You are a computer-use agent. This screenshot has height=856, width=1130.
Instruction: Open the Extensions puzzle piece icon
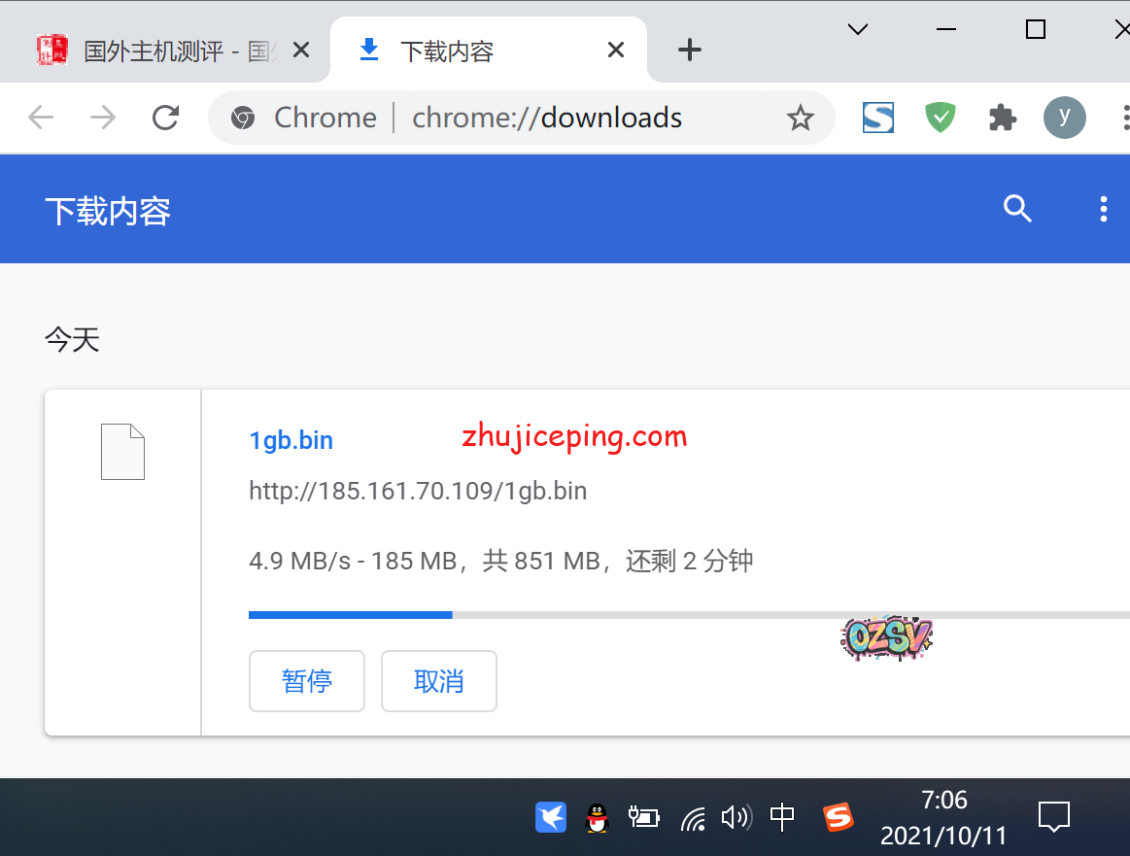1002,118
